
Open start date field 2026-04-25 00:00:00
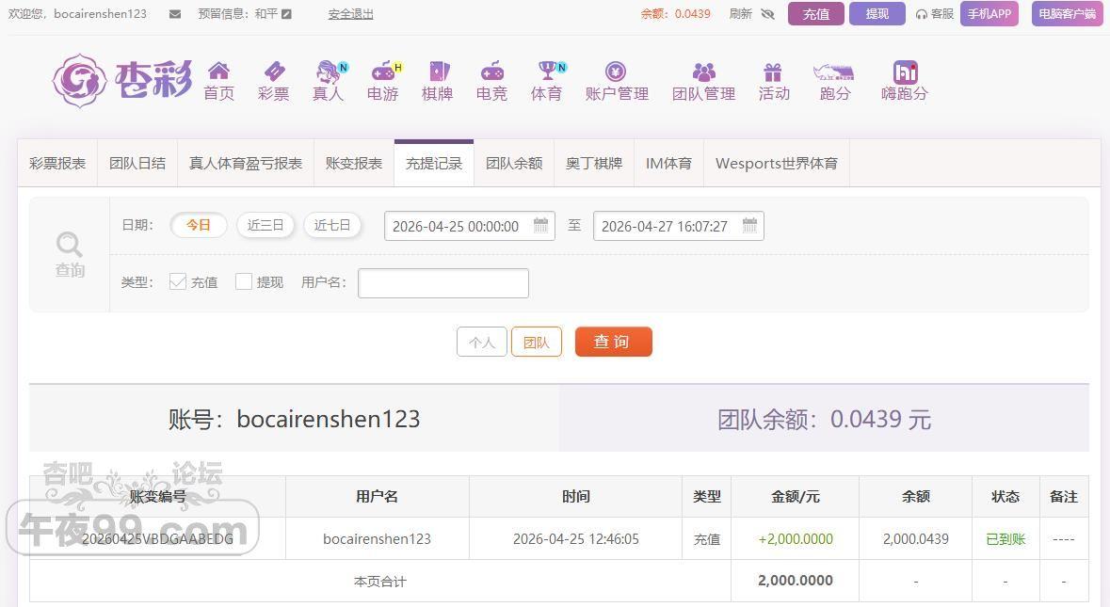(470, 227)
